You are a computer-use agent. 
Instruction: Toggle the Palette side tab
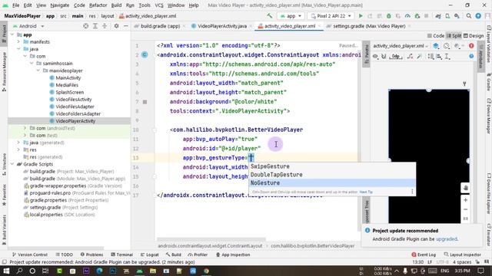coord(366,54)
